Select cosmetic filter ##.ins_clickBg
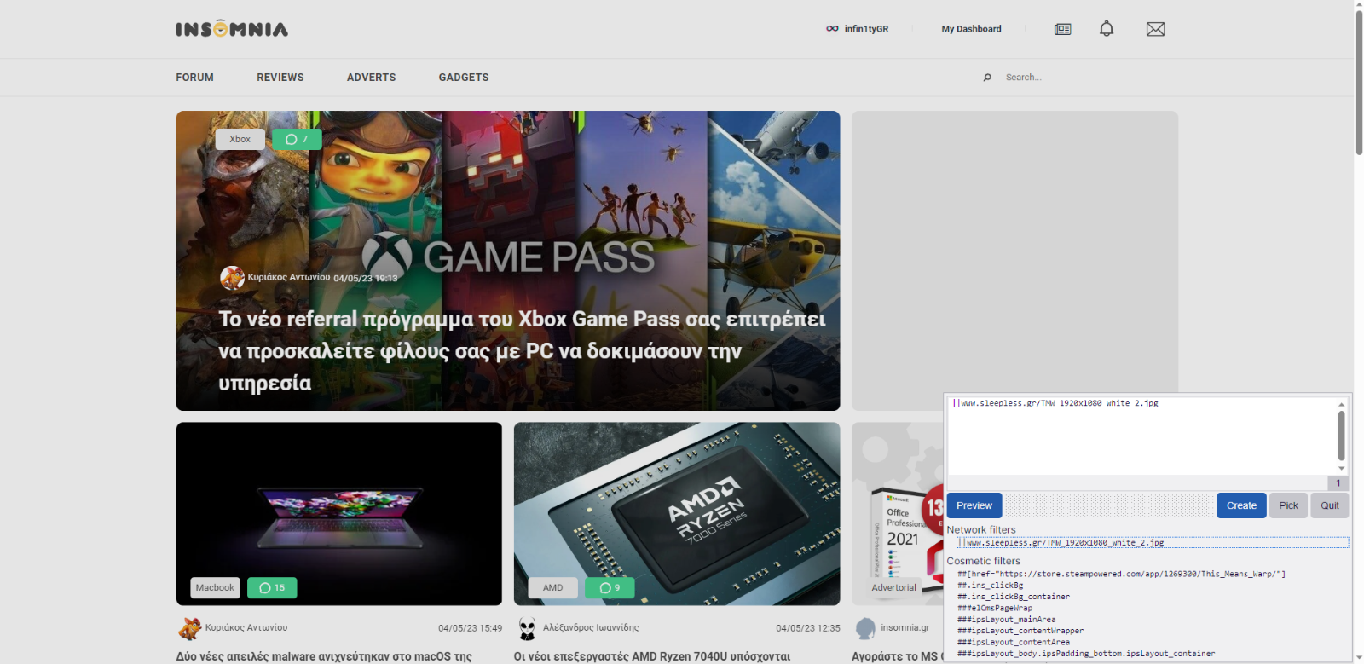This screenshot has width=1364, height=664. tap(990, 586)
